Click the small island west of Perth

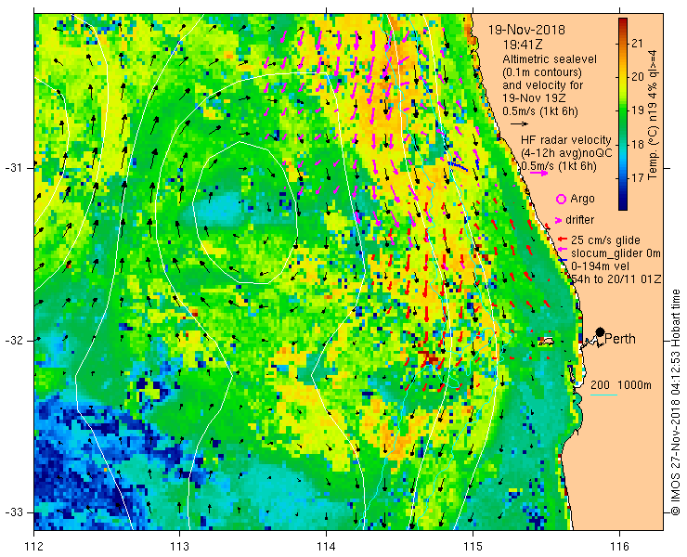[x=546, y=341]
